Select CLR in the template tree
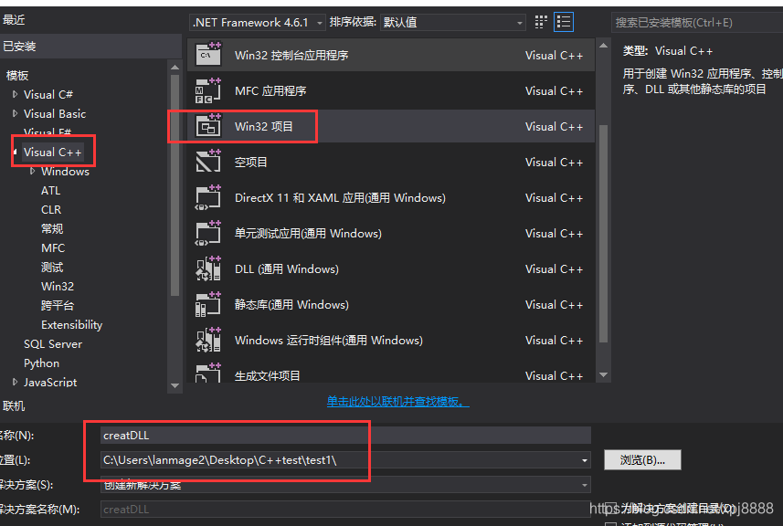Screen dimensions: 783x526 point(51,210)
